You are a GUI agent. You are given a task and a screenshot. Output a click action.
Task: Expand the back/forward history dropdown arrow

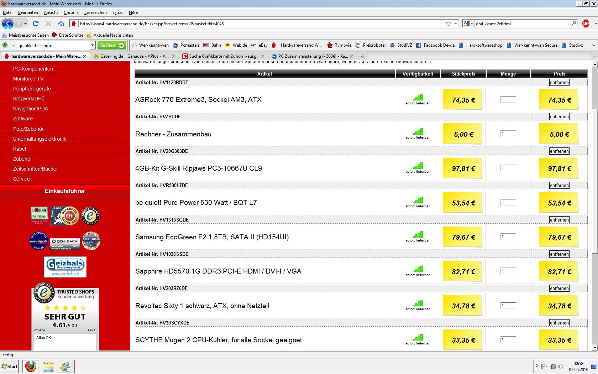point(25,24)
